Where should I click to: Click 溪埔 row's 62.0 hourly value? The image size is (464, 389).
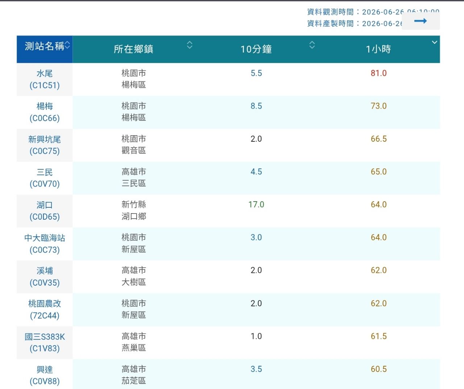379,270
